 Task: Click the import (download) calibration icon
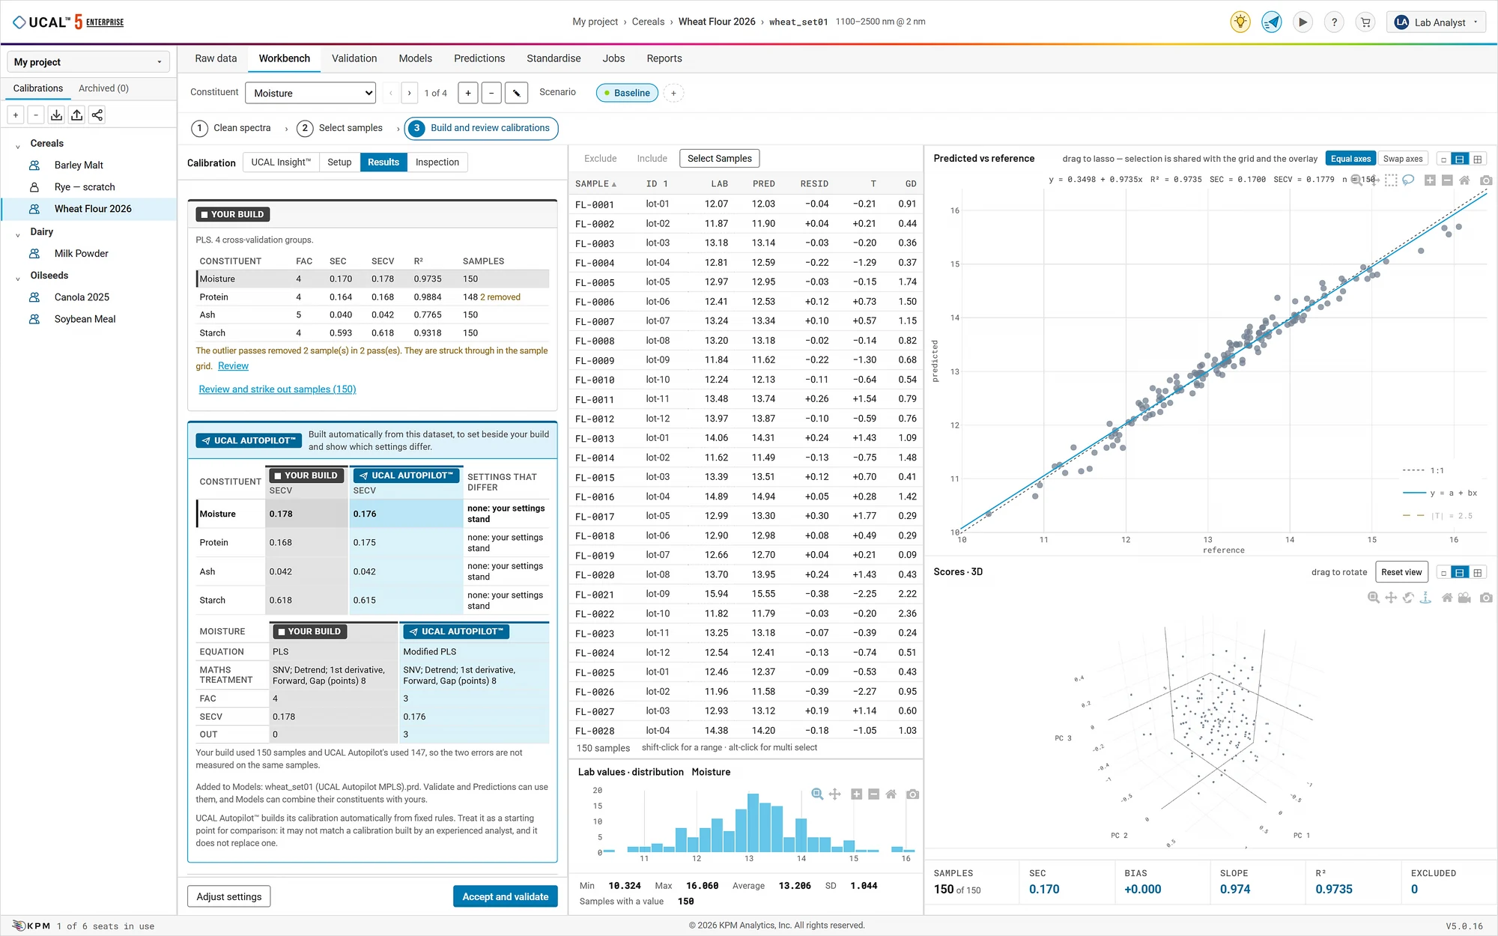(x=56, y=115)
